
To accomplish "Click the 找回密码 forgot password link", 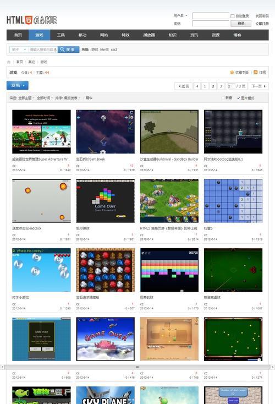I will 262,16.
